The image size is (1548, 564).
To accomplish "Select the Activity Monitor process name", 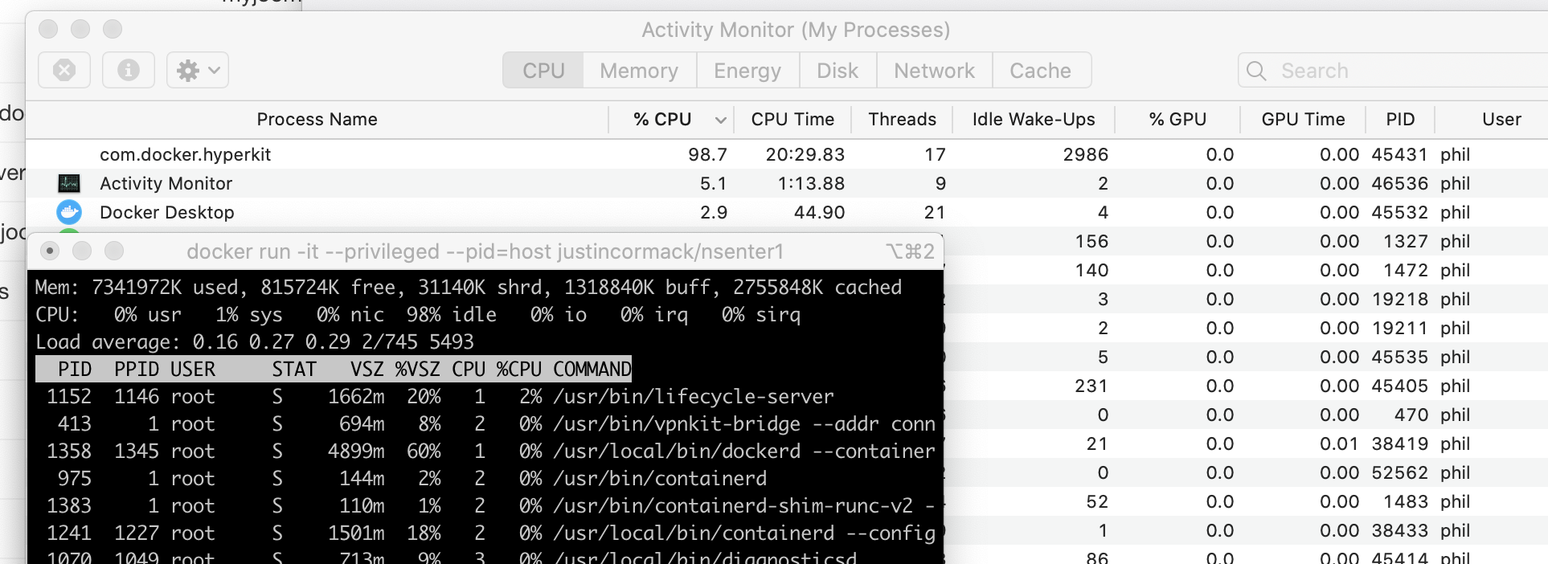I will coord(166,183).
